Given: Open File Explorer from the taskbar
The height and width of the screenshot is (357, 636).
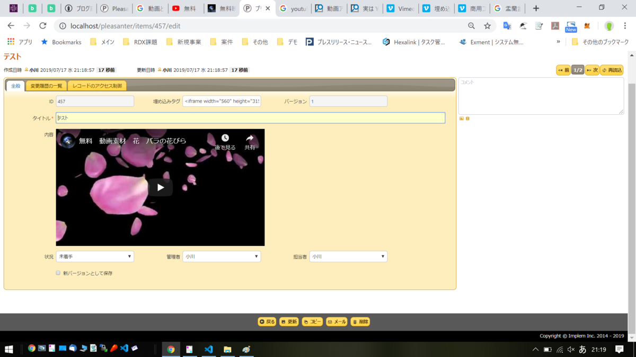Looking at the screenshot, I should click(x=227, y=349).
